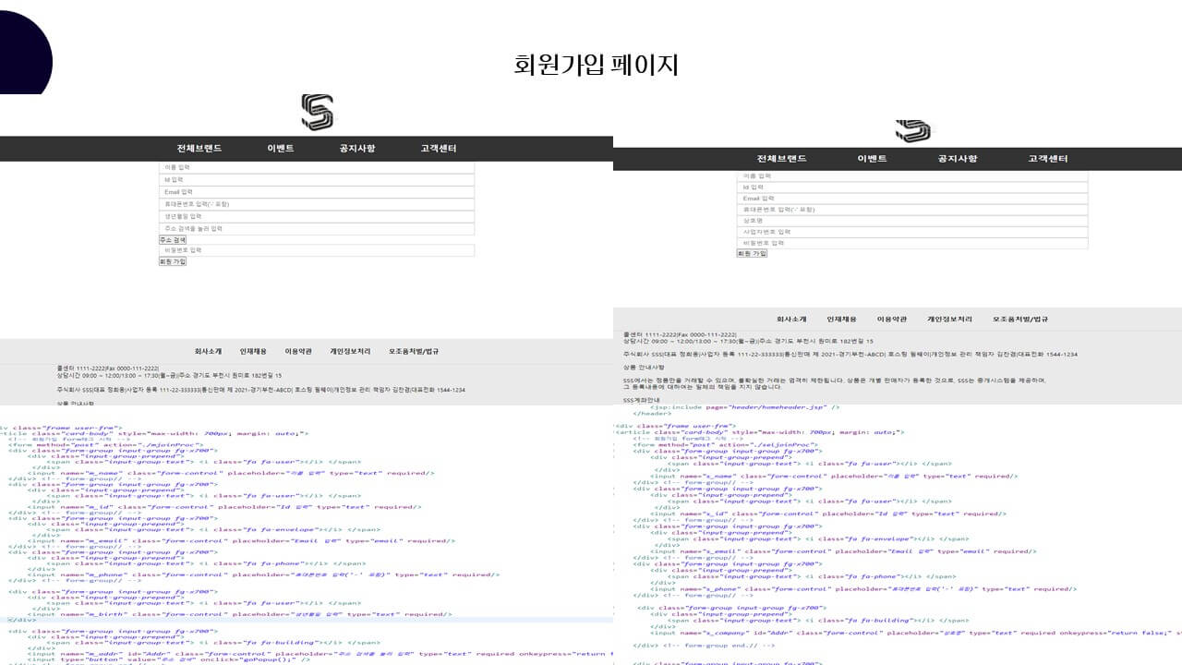
Task: Click 회원 가입 button on the right form
Action: point(752,253)
